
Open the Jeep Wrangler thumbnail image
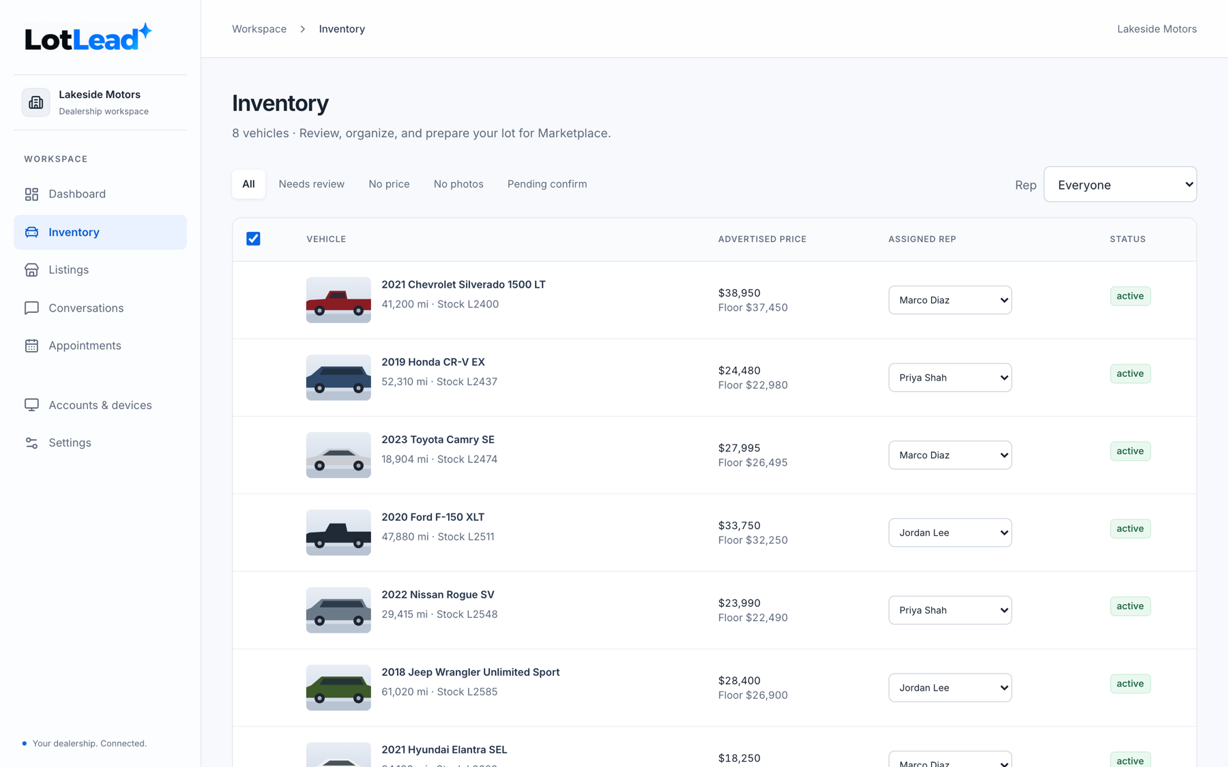pos(338,688)
